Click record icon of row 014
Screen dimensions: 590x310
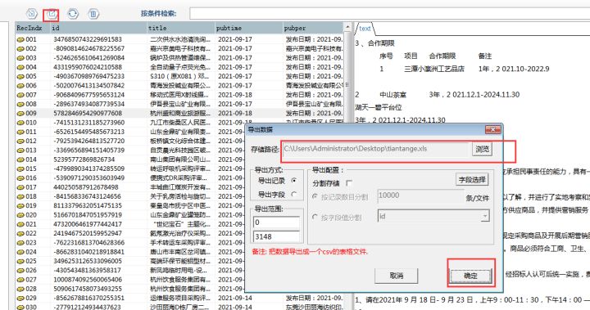(x=20, y=159)
